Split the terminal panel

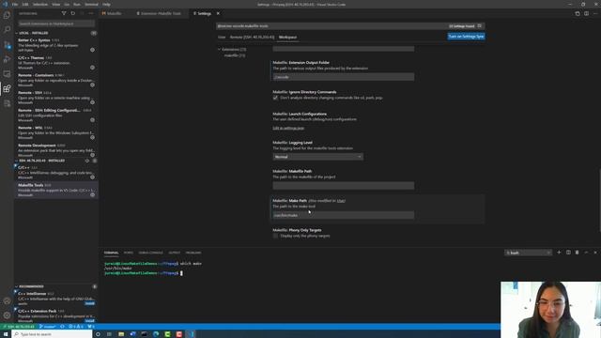tap(568, 253)
